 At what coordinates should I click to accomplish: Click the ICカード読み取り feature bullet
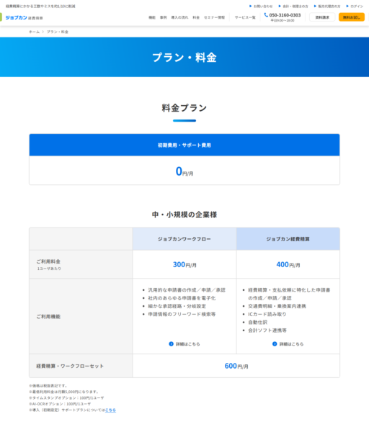(x=267, y=314)
